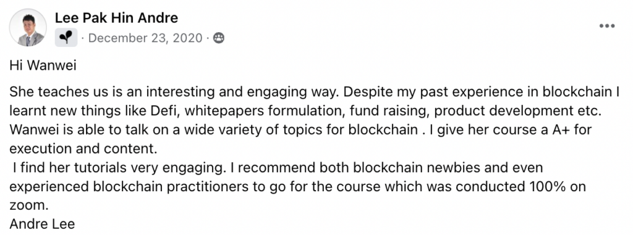Image resolution: width=633 pixels, height=235 pixels.
Task: Click the 'Hi Wanwei' greeting line
Action: coord(43,66)
